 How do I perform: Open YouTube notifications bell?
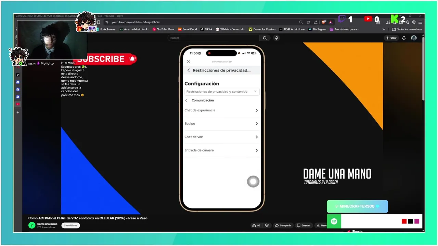pyautogui.click(x=404, y=38)
